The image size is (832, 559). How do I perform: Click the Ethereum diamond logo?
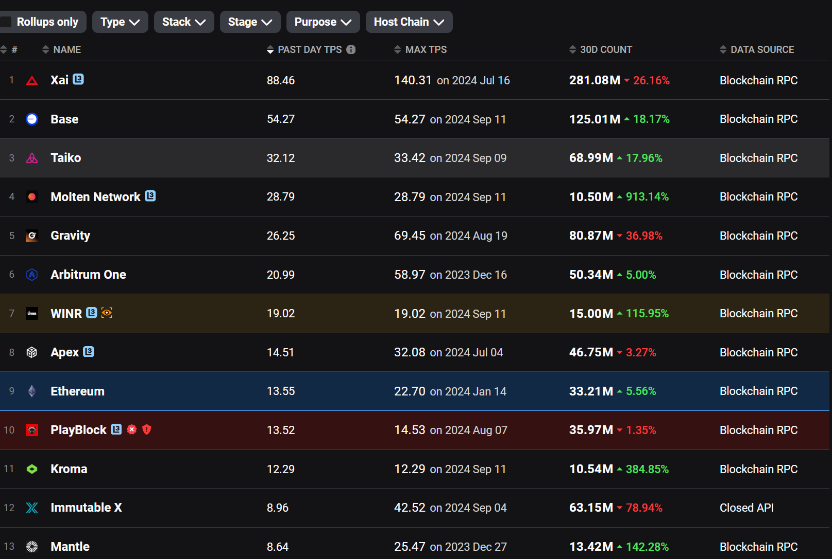[x=32, y=391]
